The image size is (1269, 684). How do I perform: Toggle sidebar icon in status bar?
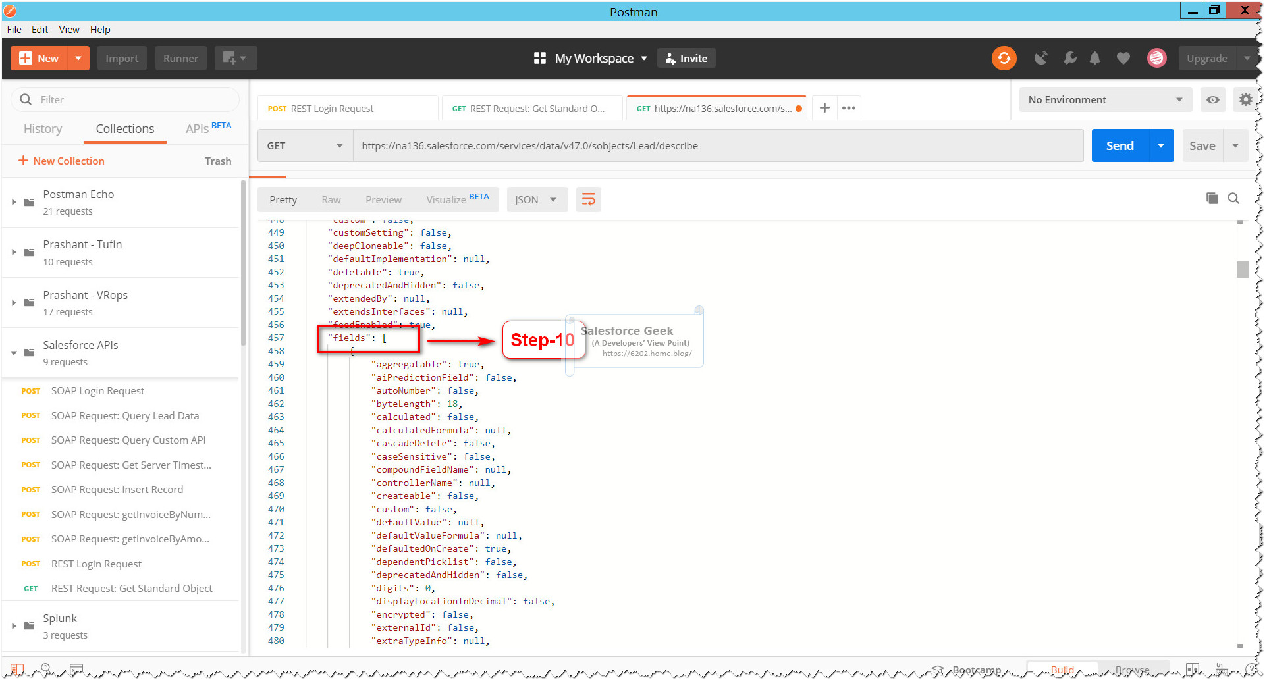click(x=16, y=670)
